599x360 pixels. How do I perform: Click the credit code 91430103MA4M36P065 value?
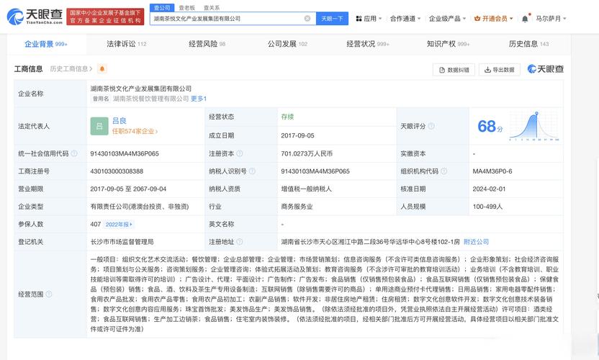click(x=125, y=153)
